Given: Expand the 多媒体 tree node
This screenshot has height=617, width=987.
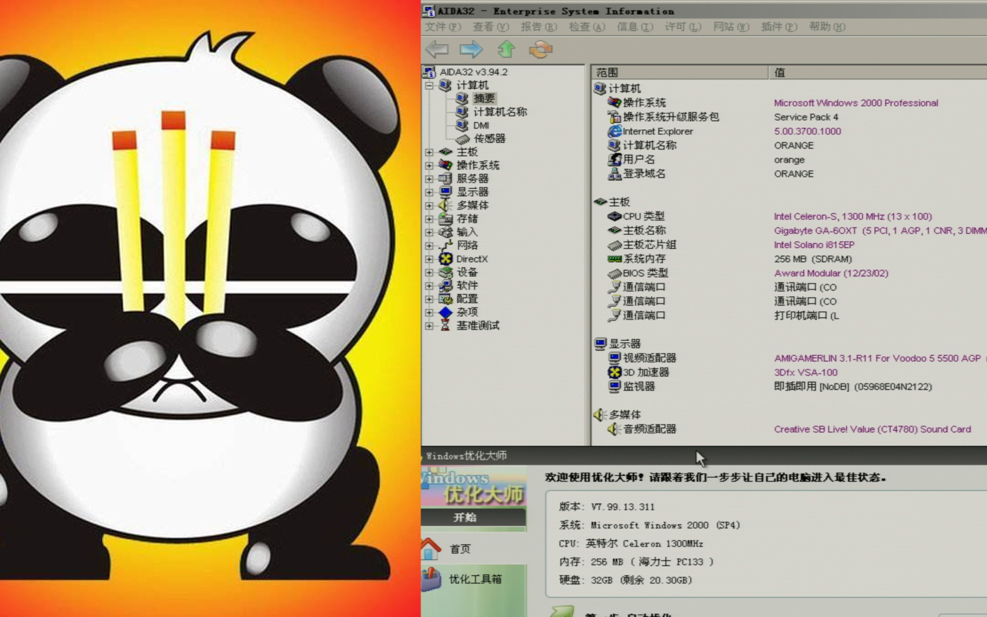Looking at the screenshot, I should 429,206.
